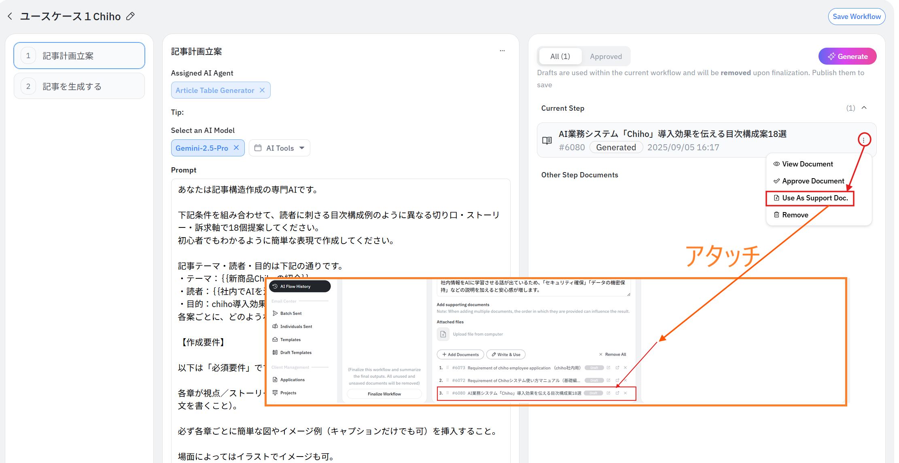Click the back arrow beside workflow title
Image resolution: width=899 pixels, height=463 pixels.
tap(10, 16)
